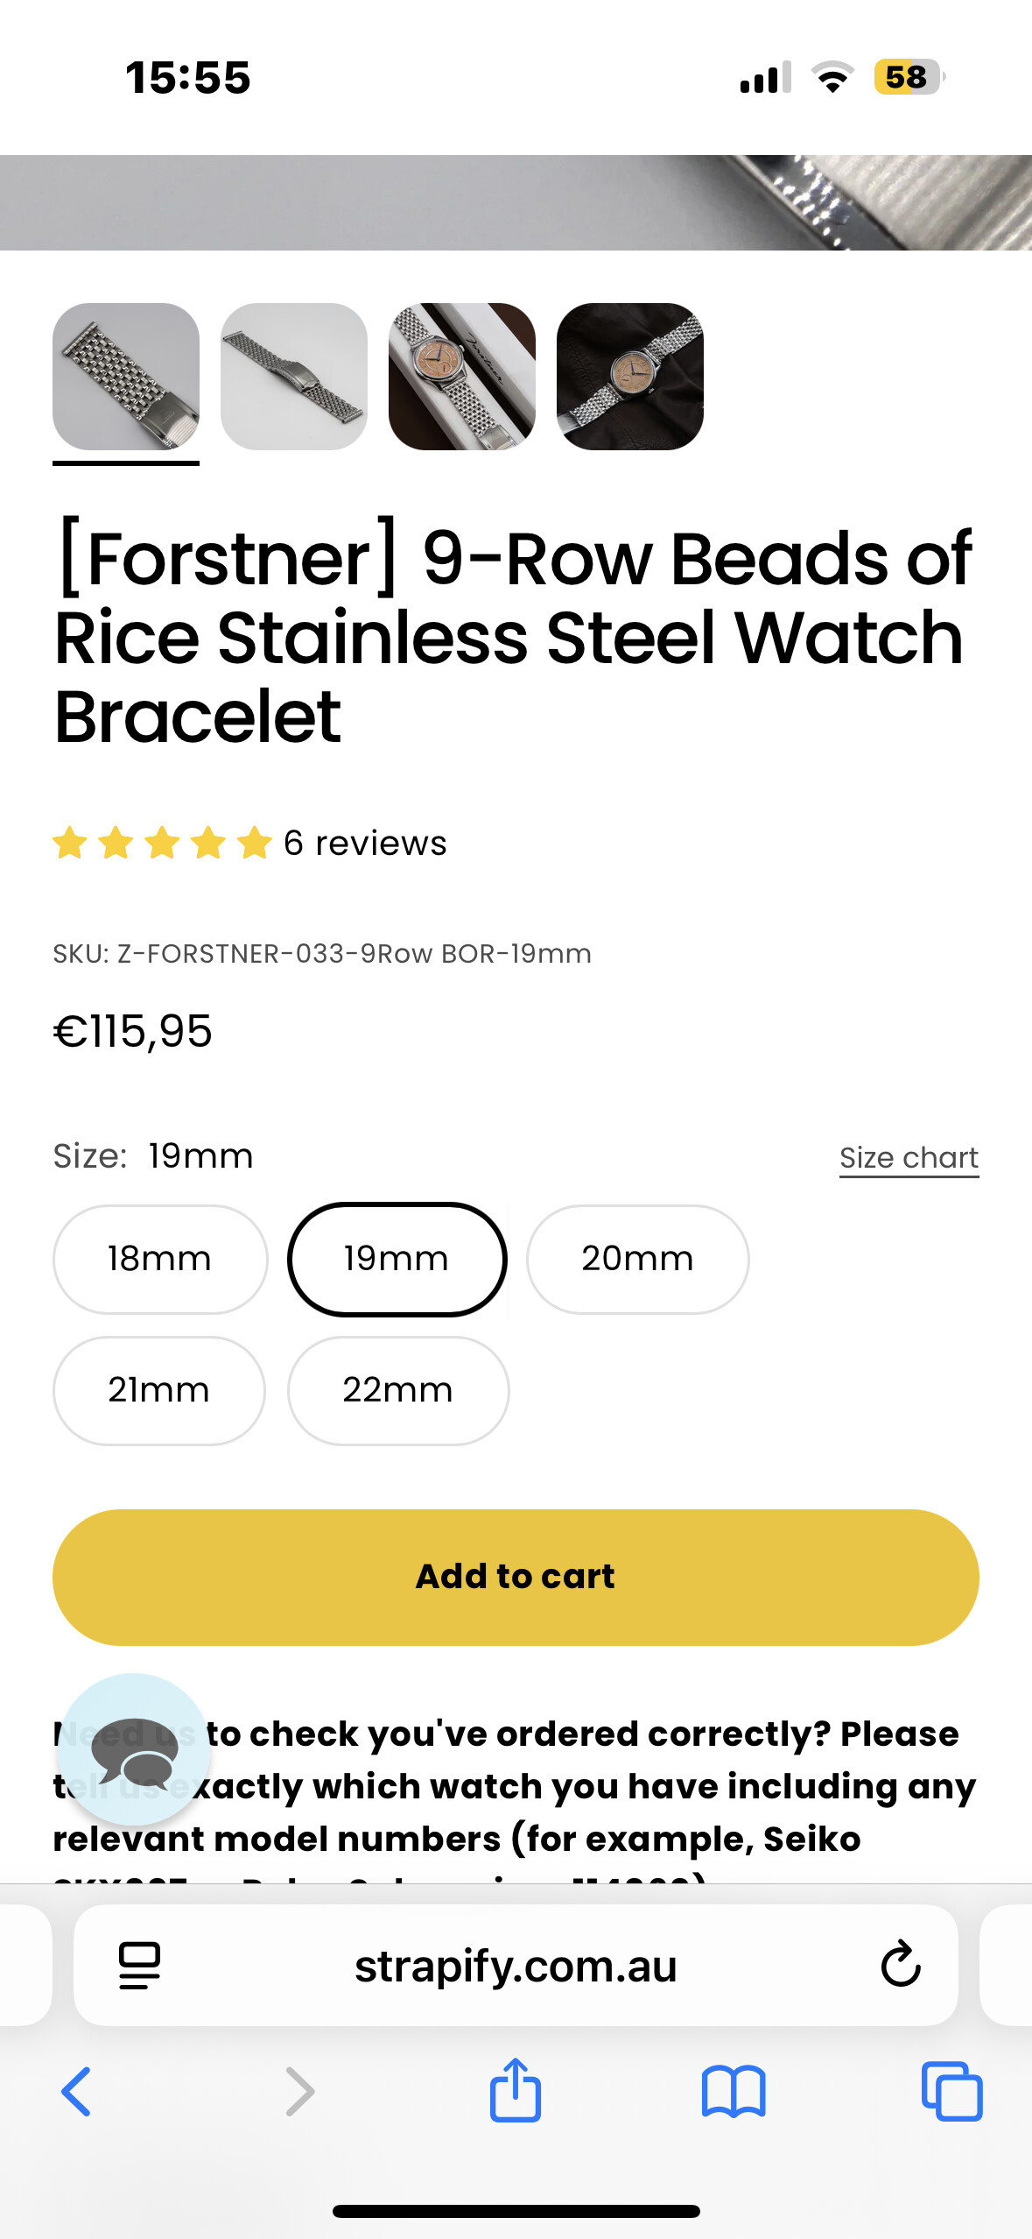
Task: Show the open tabs overview
Action: [x=951, y=2092]
